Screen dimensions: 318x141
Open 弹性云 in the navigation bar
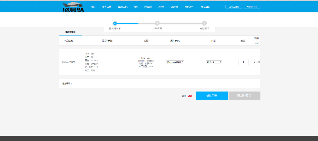[x=148, y=7]
